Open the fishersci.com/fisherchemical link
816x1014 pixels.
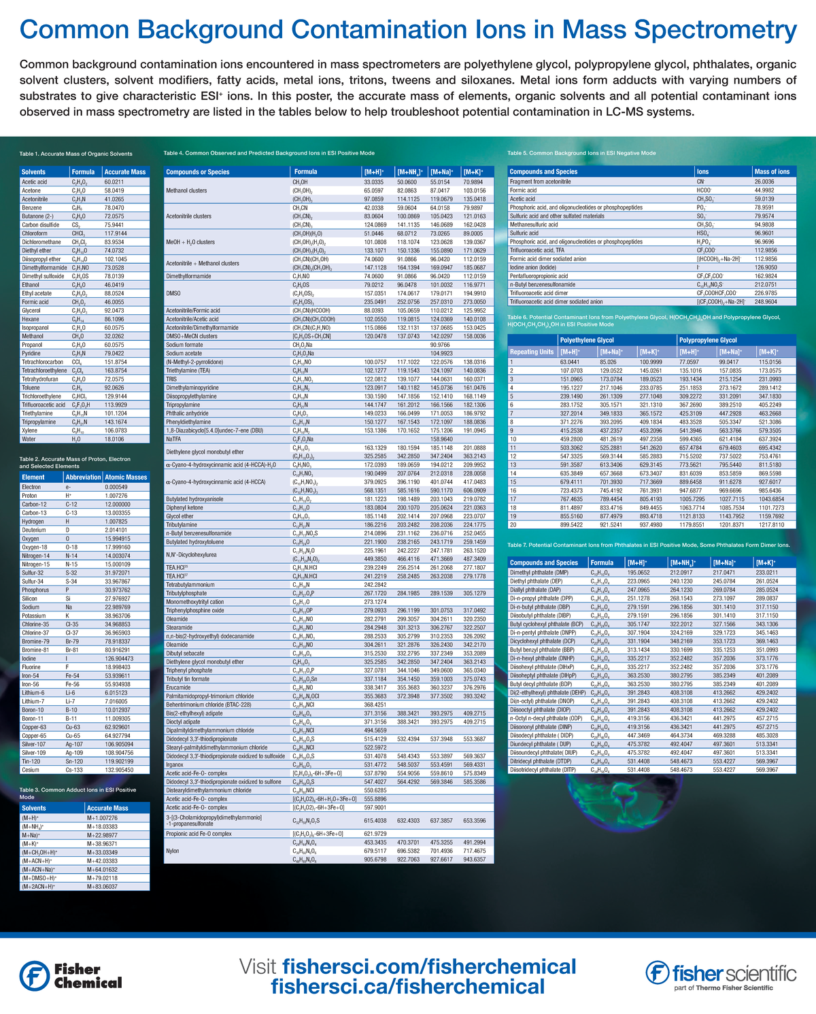tap(428, 966)
